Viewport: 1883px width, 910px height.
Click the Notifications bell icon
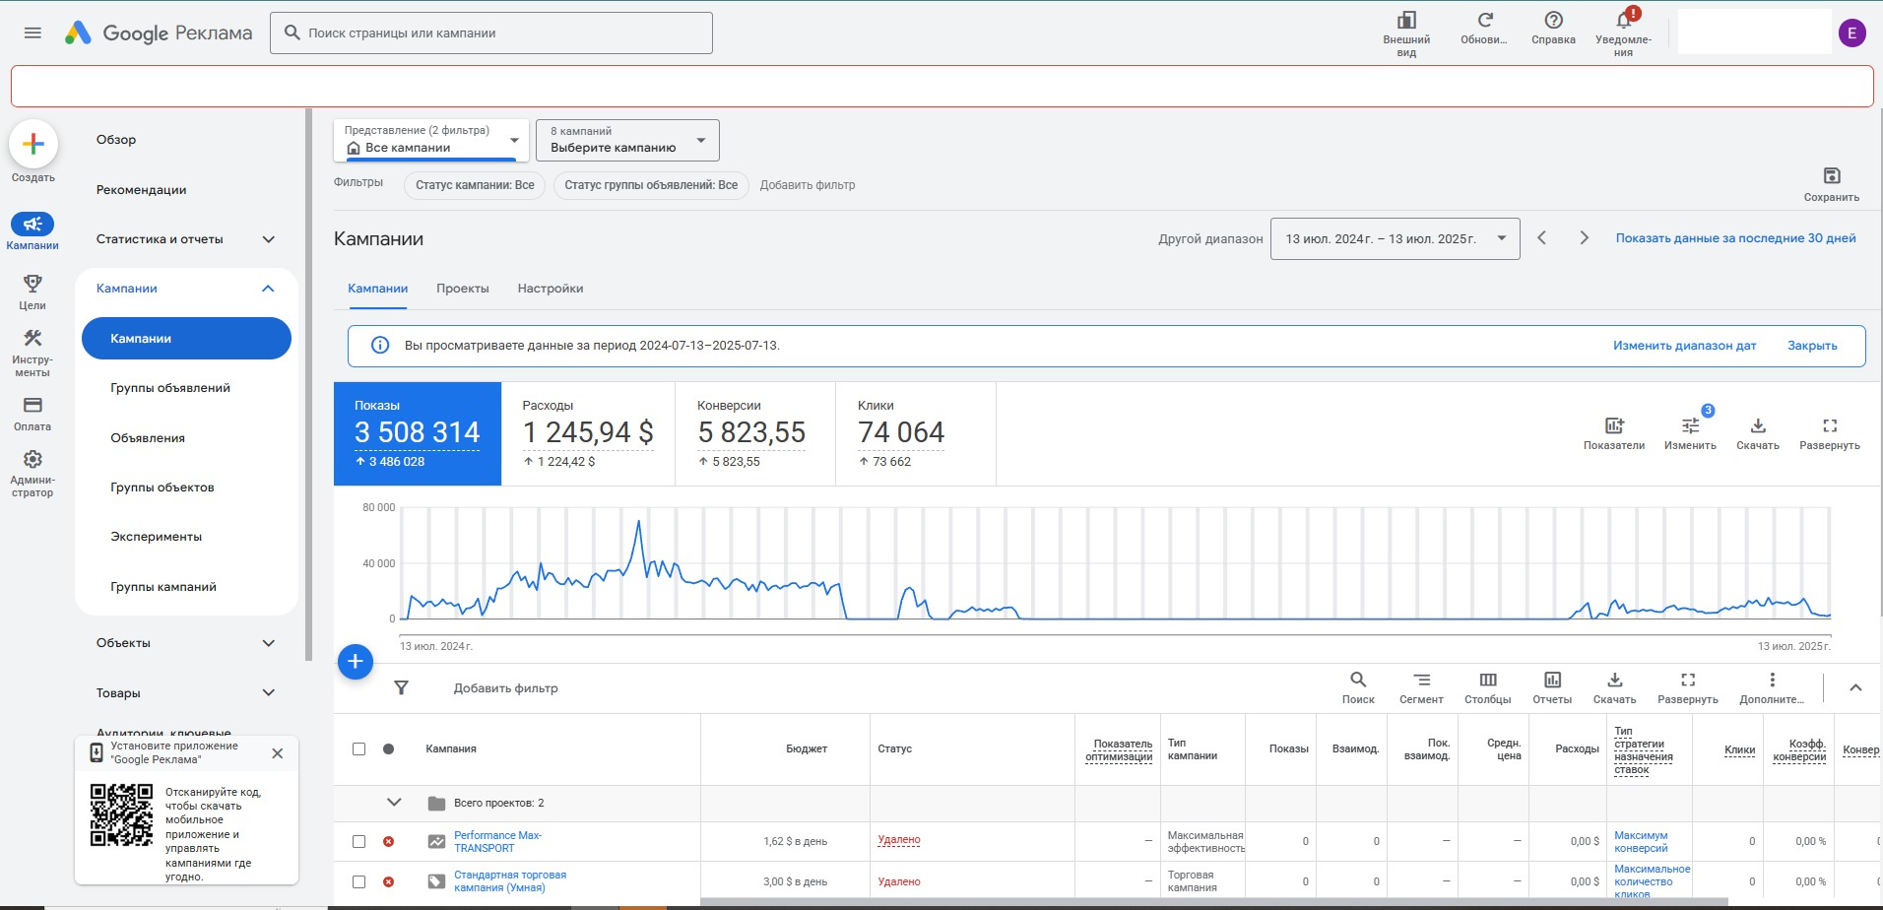(x=1623, y=21)
